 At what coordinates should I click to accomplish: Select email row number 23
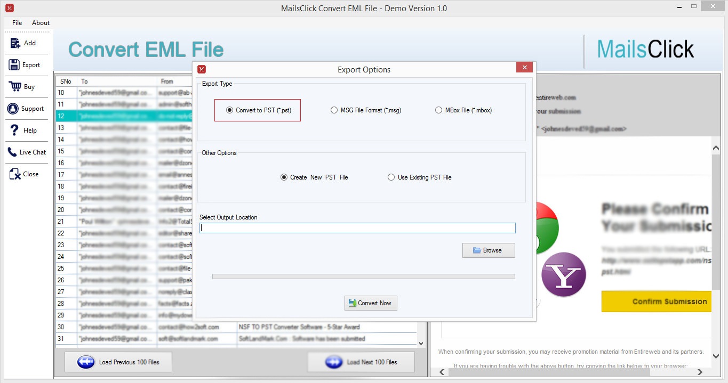[124, 245]
